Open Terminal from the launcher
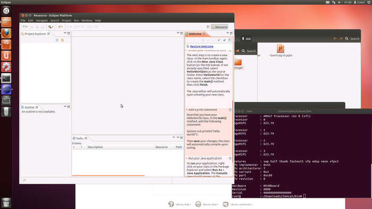372x209 pixels. pos(6,78)
